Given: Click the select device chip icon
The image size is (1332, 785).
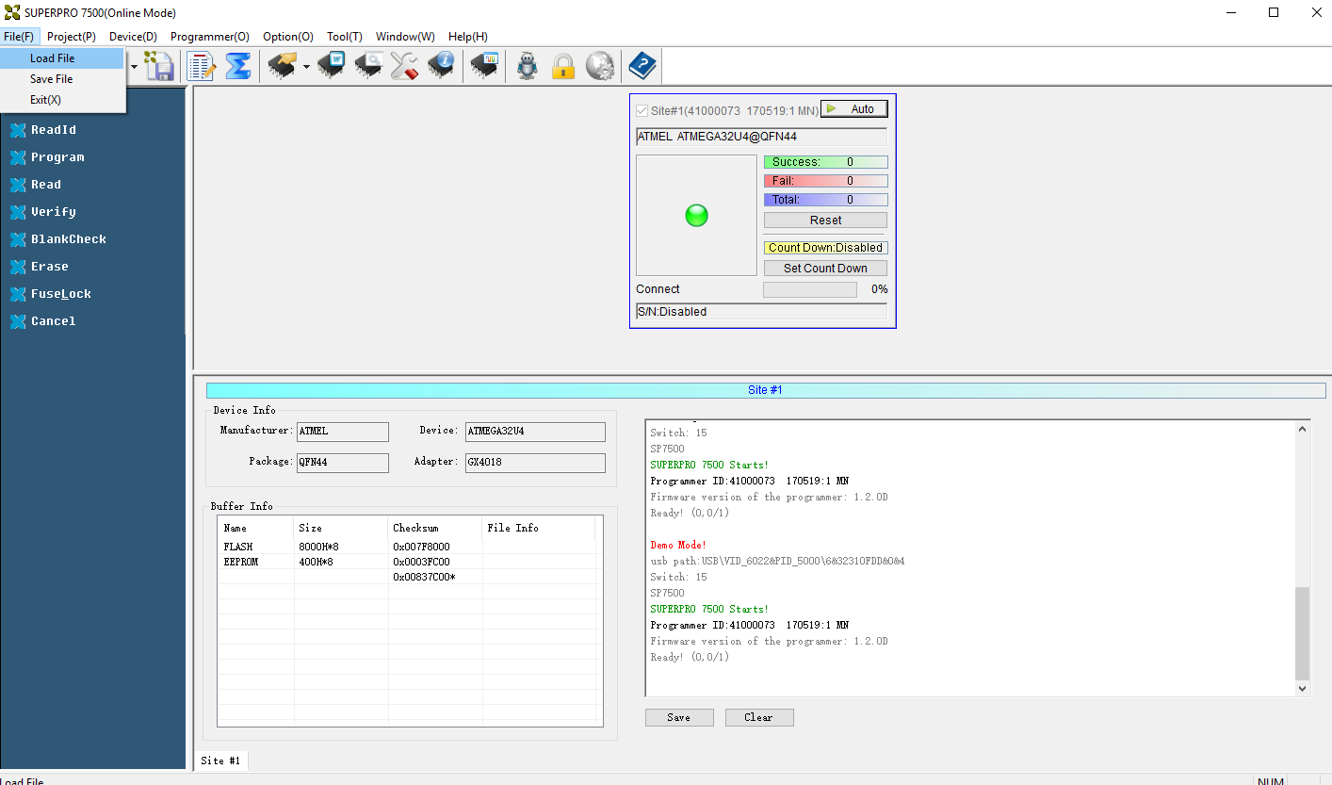Looking at the screenshot, I should tap(283, 66).
